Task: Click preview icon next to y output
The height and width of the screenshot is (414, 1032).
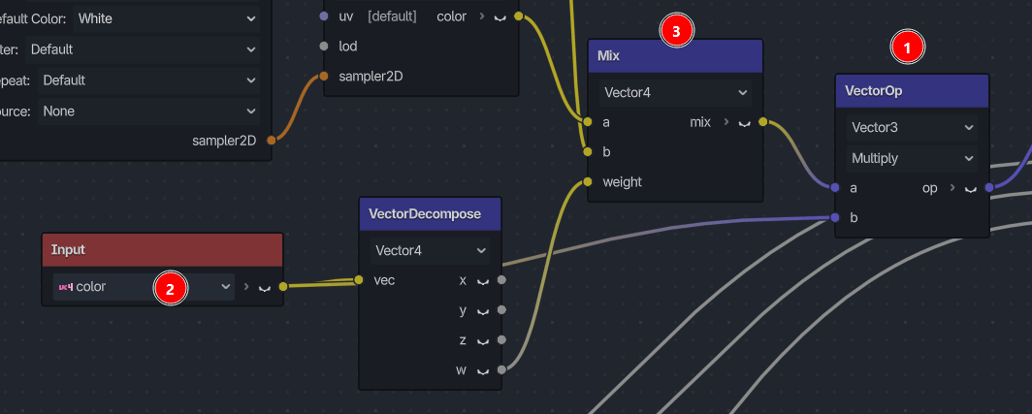Action: pyautogui.click(x=483, y=310)
